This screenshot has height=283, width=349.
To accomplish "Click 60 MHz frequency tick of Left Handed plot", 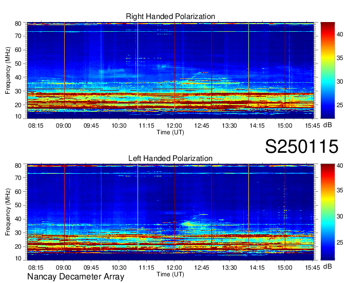I will point(18,191).
